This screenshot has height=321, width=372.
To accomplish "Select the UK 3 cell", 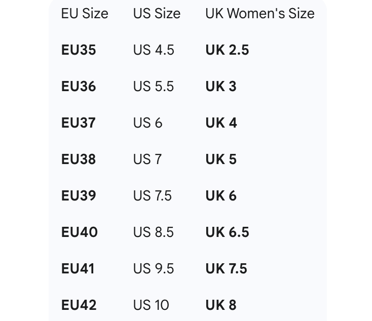I will tap(221, 87).
